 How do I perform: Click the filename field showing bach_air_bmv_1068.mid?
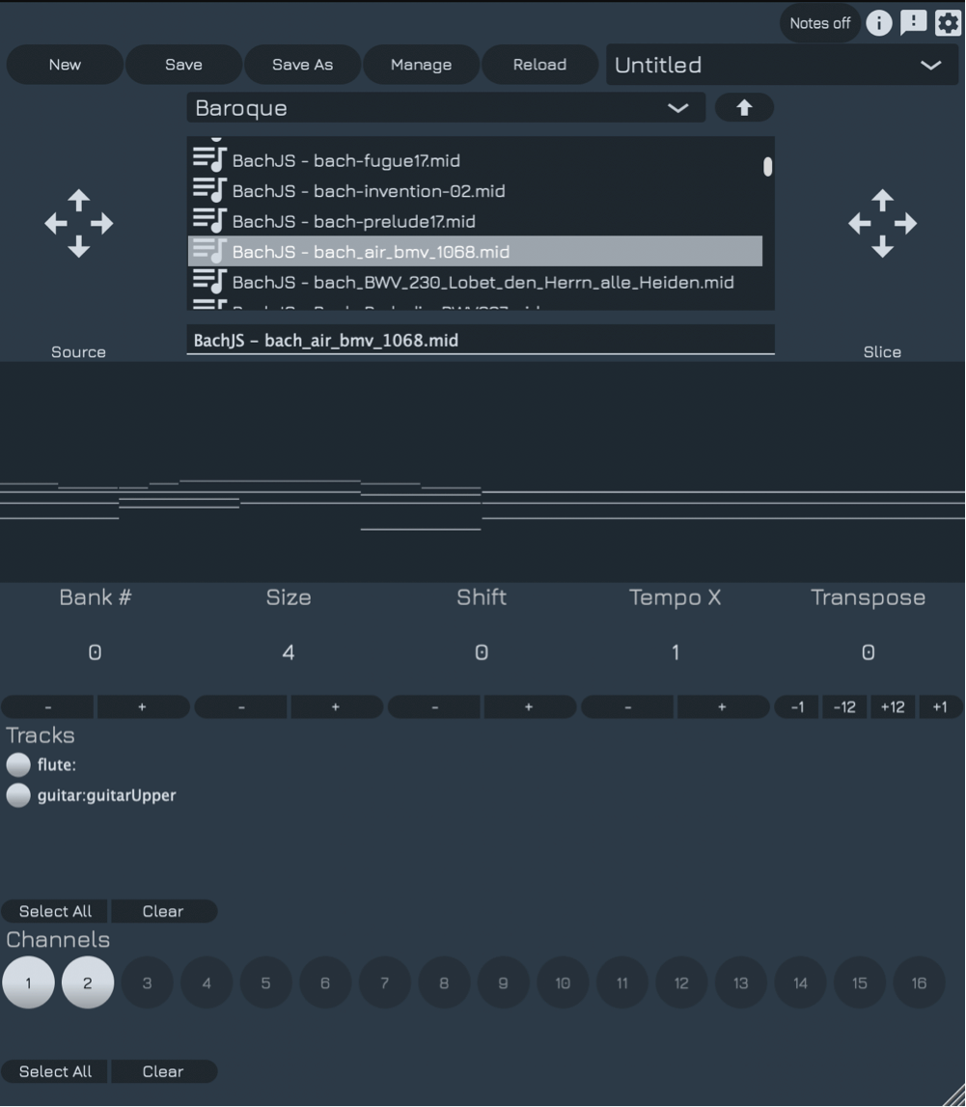point(481,340)
